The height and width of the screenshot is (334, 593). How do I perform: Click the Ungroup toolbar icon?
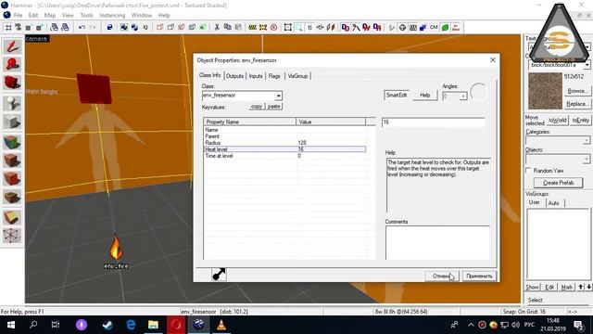pos(134,27)
